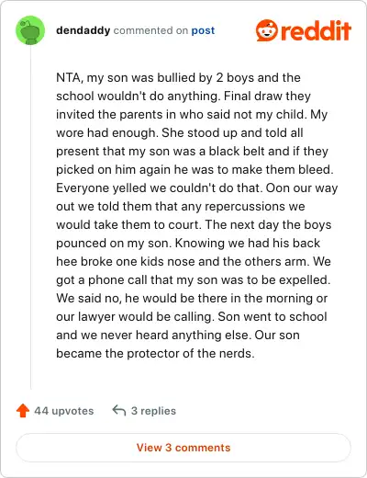Screen dimensions: 367x478
Task: Click dendaddy's green Snoo avatar
Action: pyautogui.click(x=30, y=30)
